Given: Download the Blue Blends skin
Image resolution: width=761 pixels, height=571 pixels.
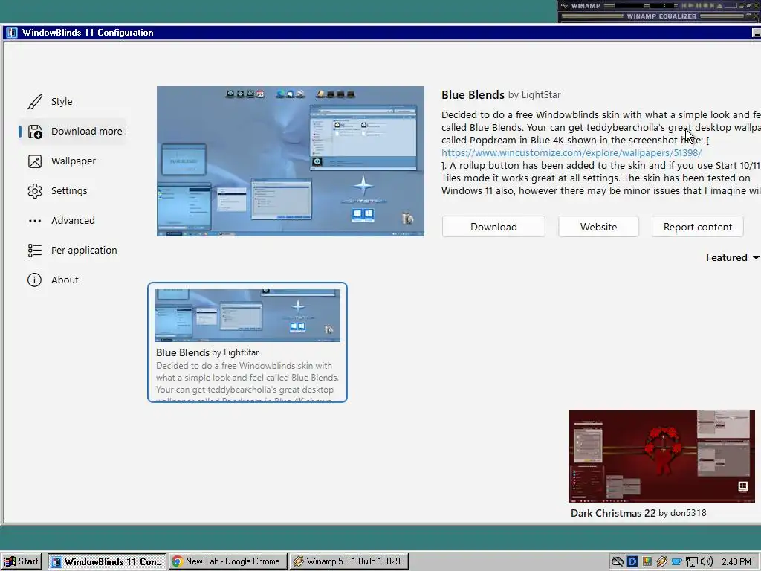Looking at the screenshot, I should (493, 227).
